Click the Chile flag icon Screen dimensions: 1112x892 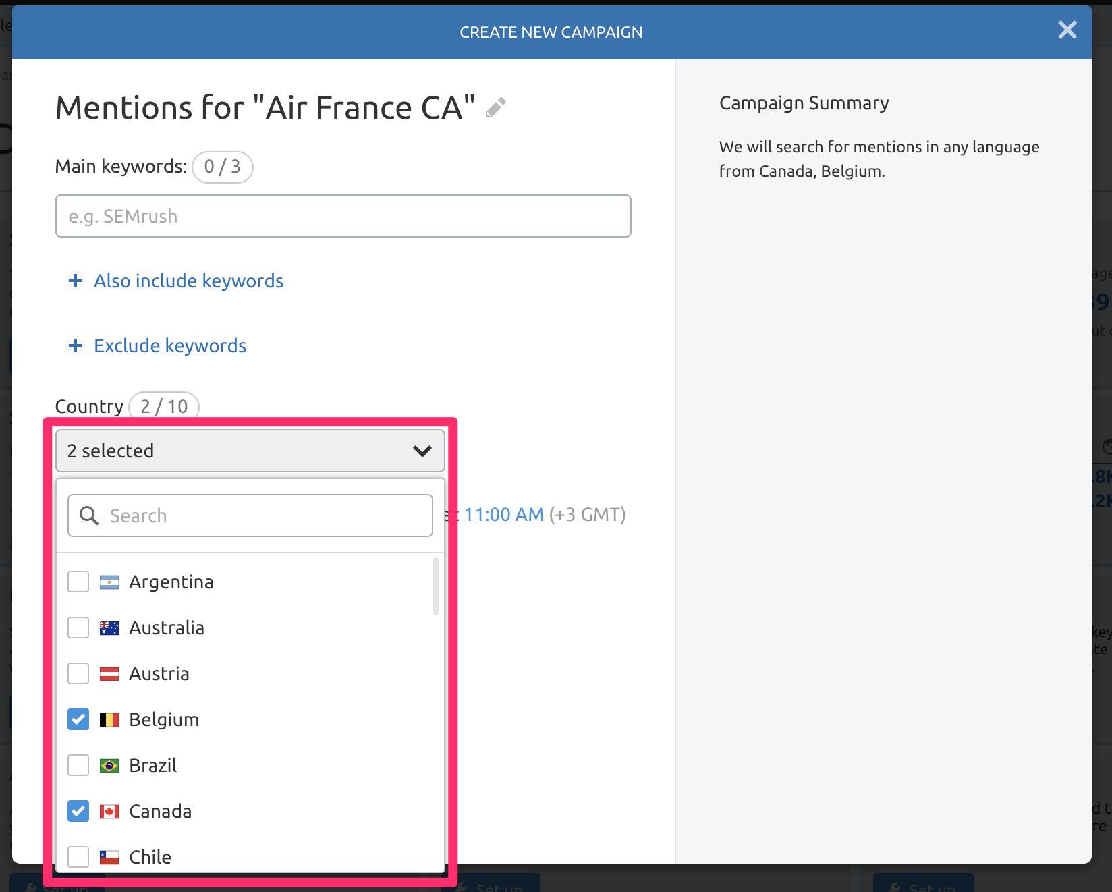pos(109,857)
